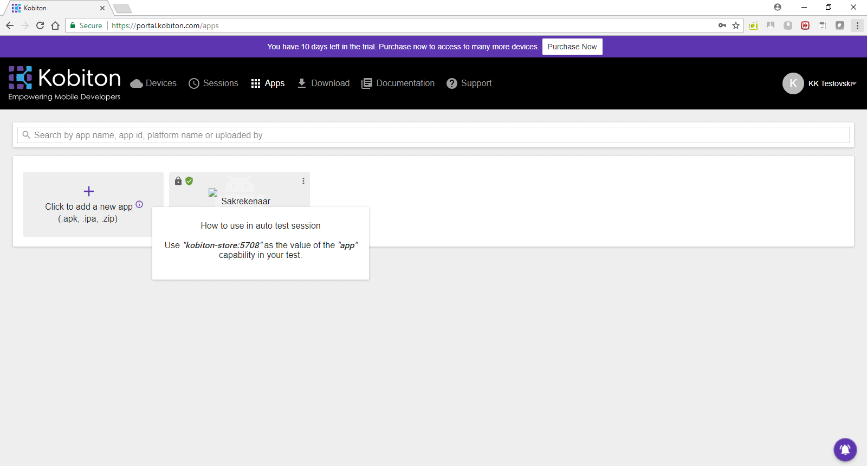Reload the Kobiton page
The height and width of the screenshot is (466, 867).
coord(40,25)
